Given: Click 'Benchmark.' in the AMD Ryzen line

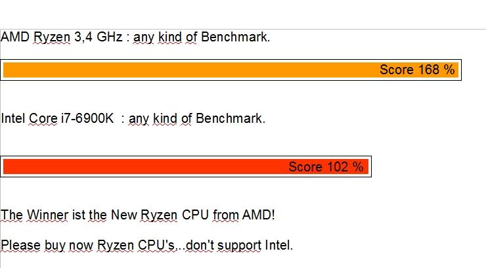Looking at the screenshot, I should pos(236,37).
